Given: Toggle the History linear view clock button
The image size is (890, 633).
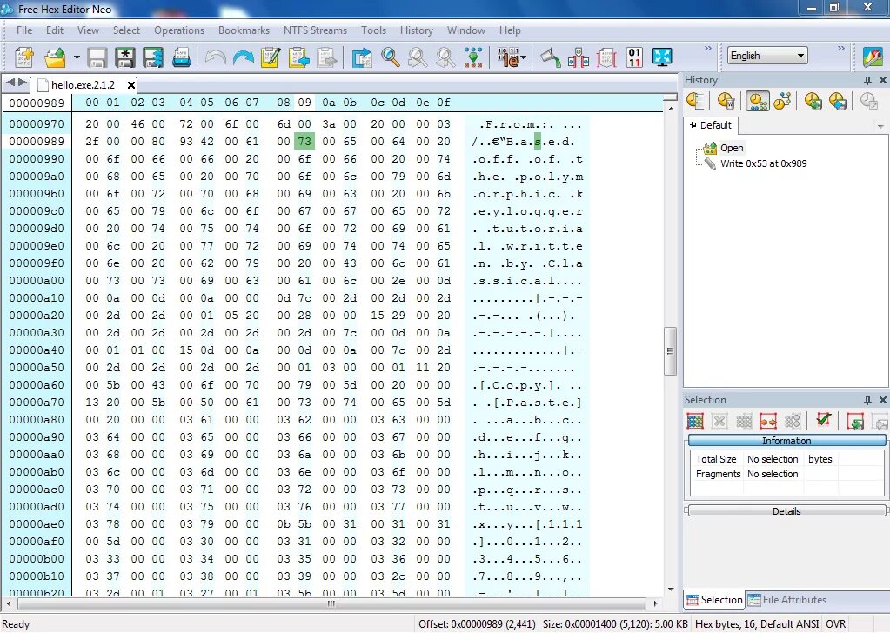Looking at the screenshot, I should 758,101.
